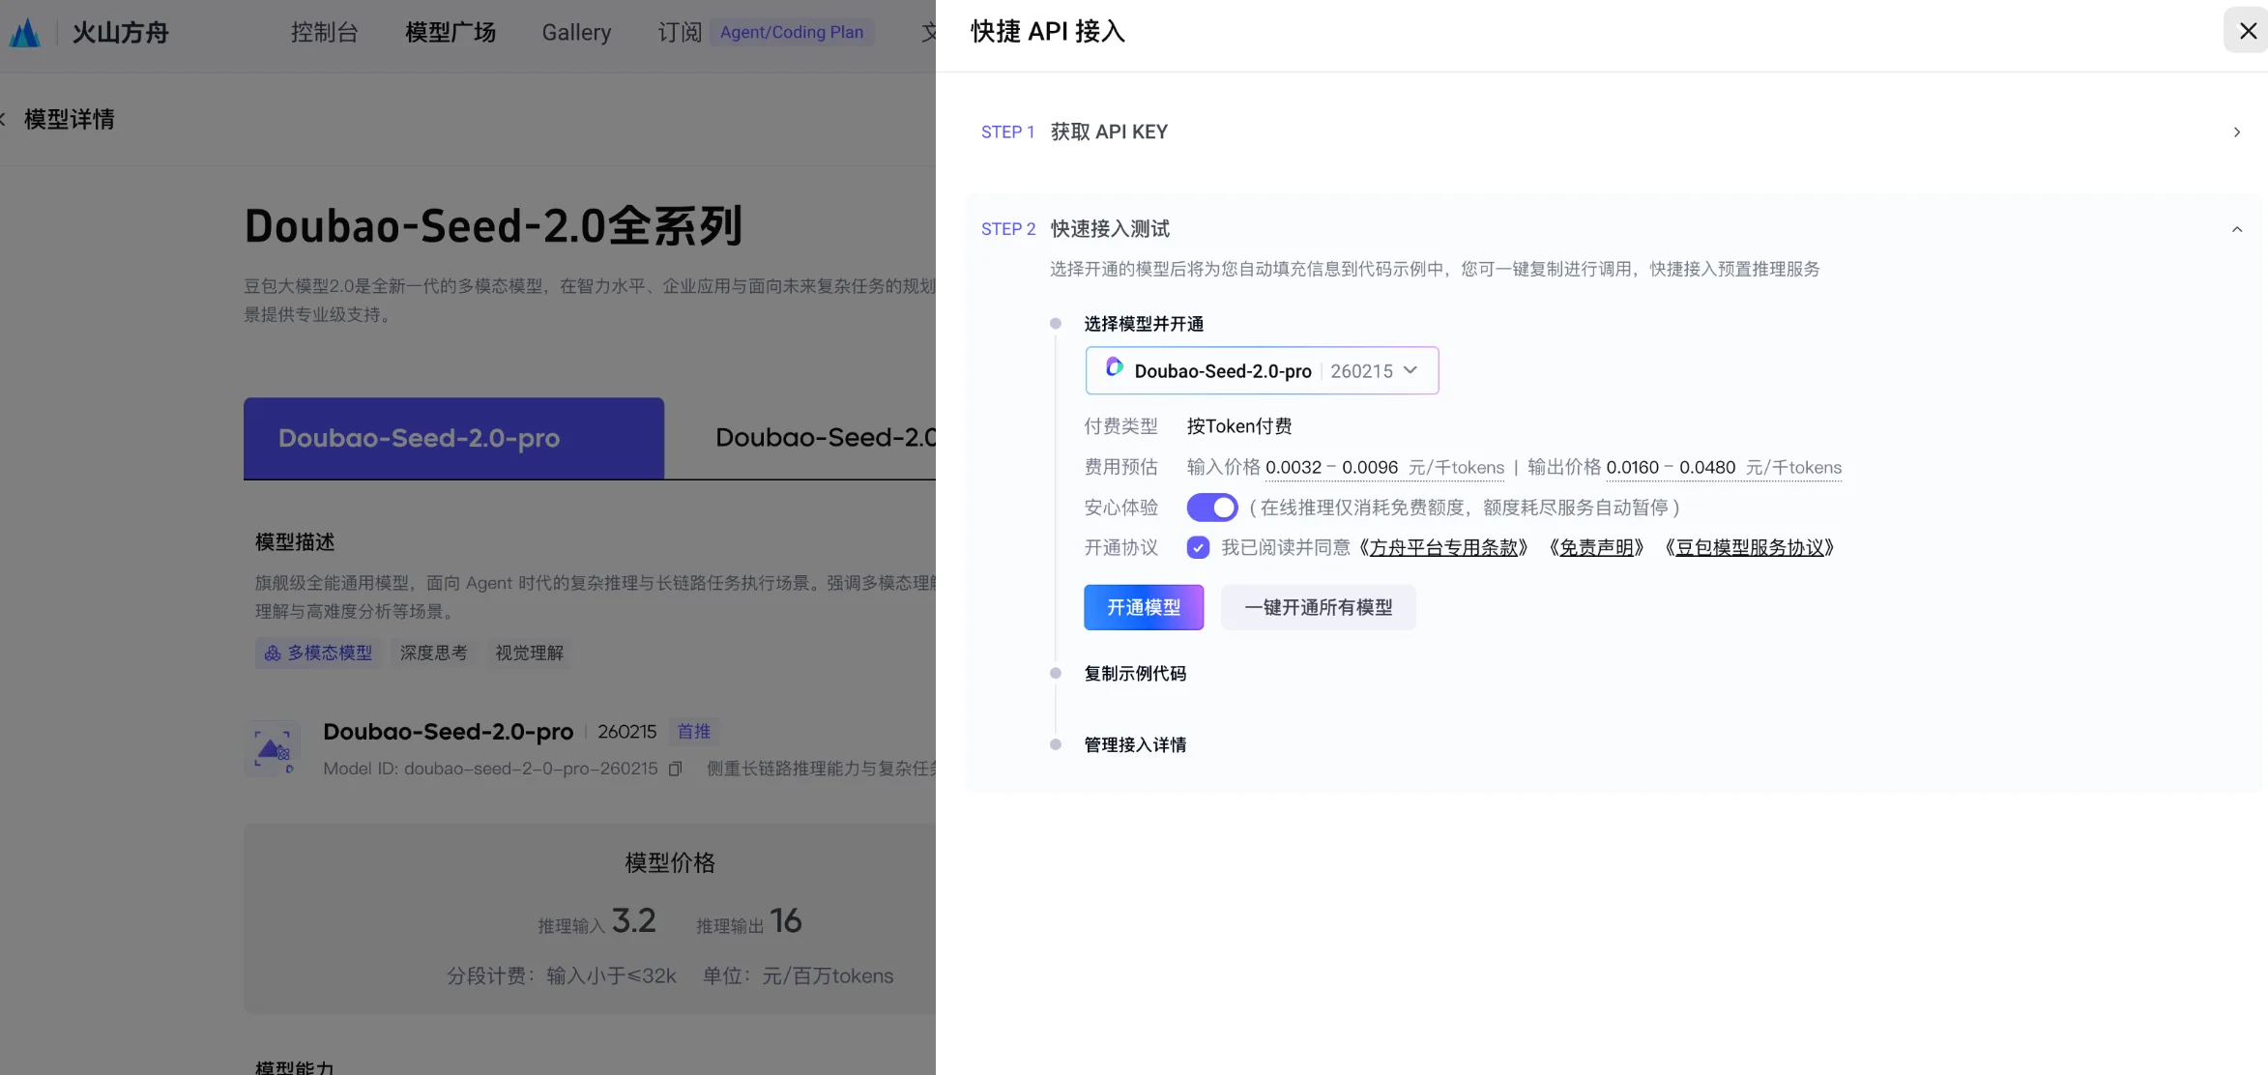Open the 模型广场 menu item
Viewport: 2268px width, 1075px height.
(x=451, y=33)
